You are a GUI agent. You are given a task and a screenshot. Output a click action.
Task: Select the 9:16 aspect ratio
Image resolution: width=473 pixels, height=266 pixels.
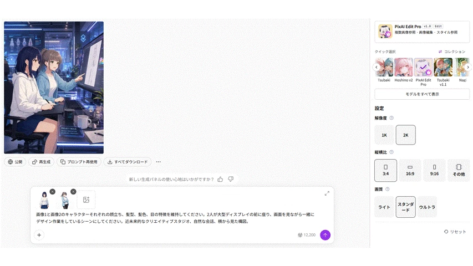tap(434, 170)
